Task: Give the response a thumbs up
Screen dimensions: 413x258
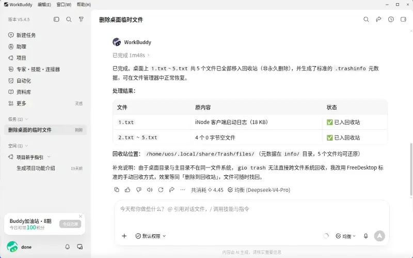Action: tap(128, 190)
